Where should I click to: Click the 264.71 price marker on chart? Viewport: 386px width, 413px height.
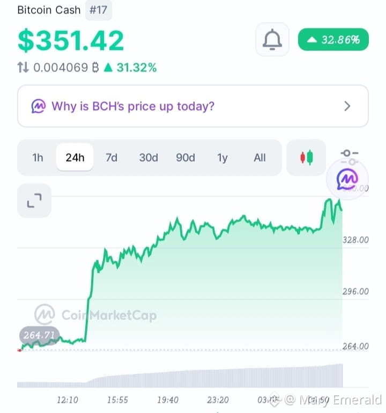pos(40,335)
